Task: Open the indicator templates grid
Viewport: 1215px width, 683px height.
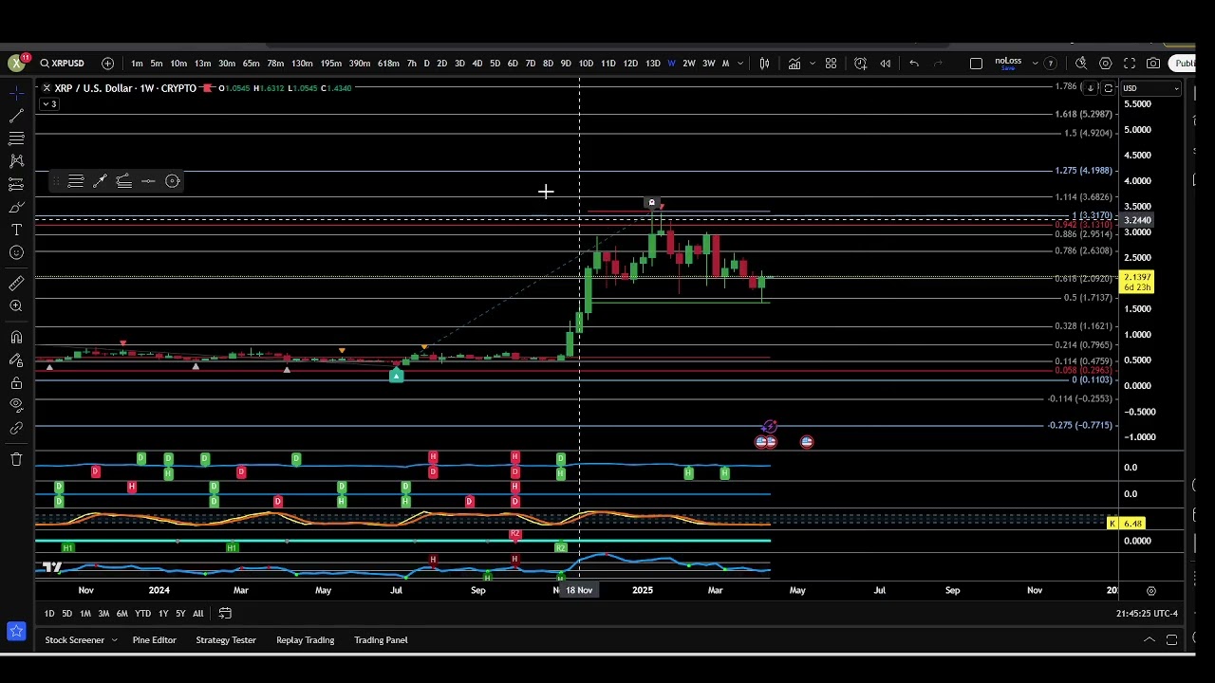Action: (831, 64)
